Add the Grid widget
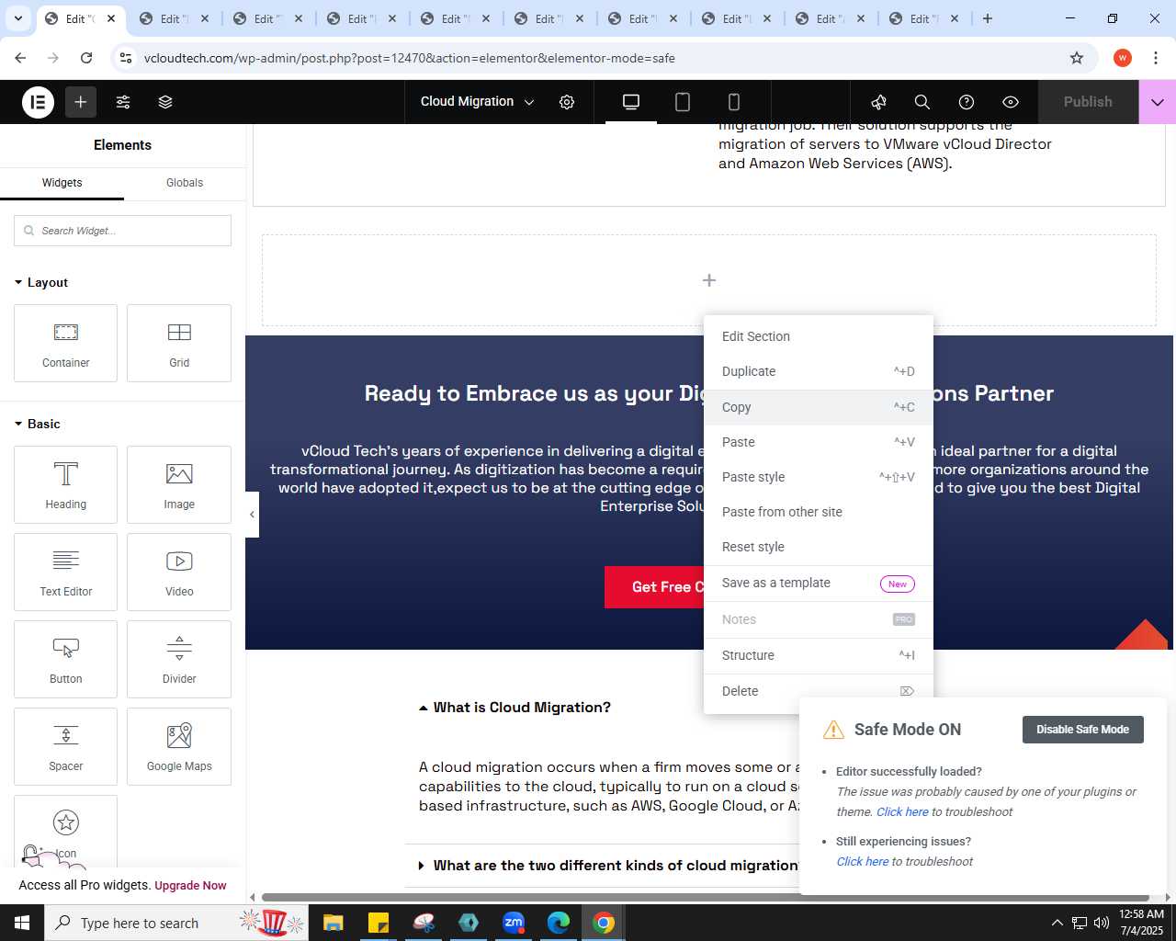1176x941 pixels. 179,343
